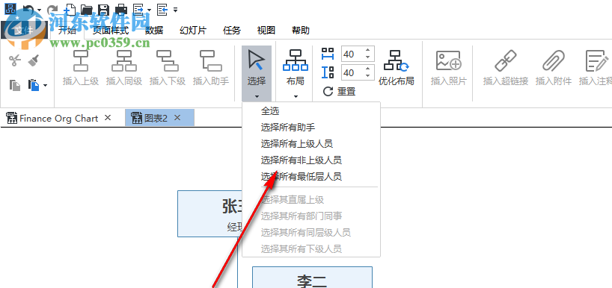Switch to the 页面样式 ribbon tab
Screen dimensions: 612x288
click(111, 31)
